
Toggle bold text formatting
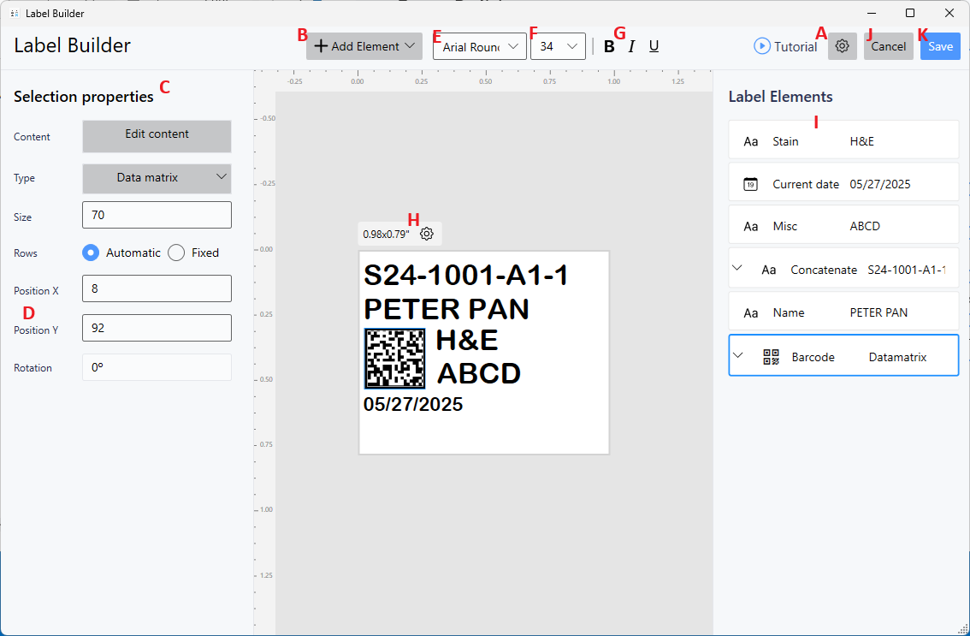tap(609, 46)
